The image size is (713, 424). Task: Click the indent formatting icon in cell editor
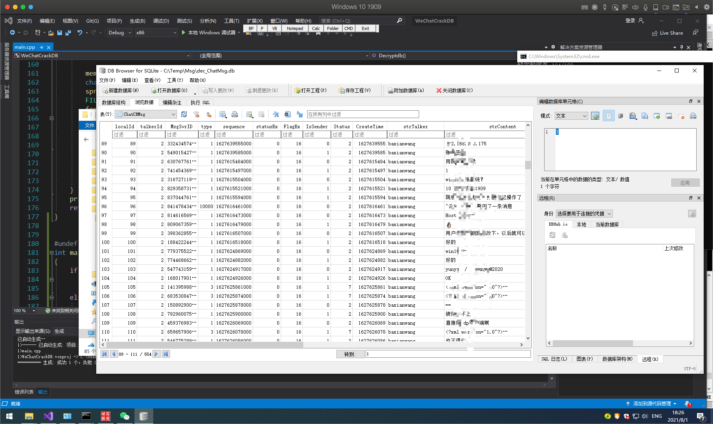coord(621,116)
